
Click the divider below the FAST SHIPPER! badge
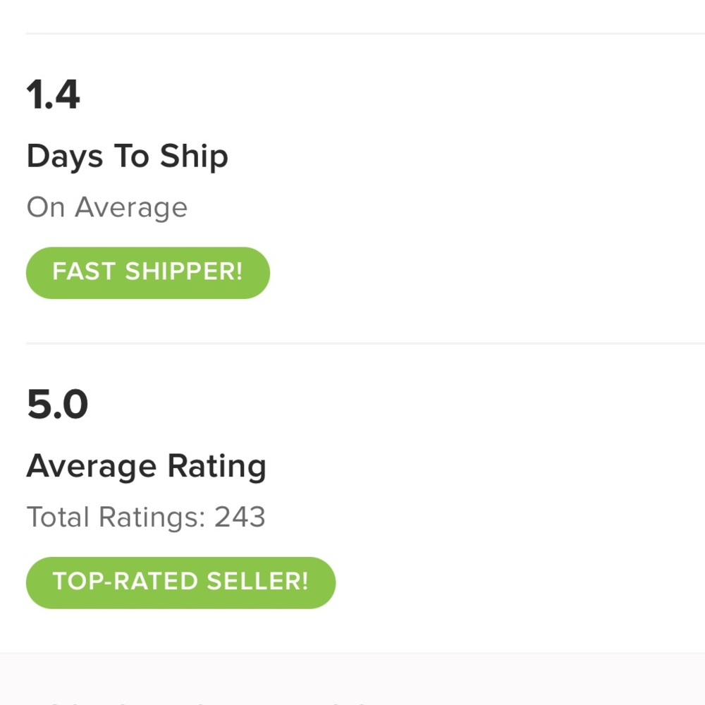[x=352, y=343]
